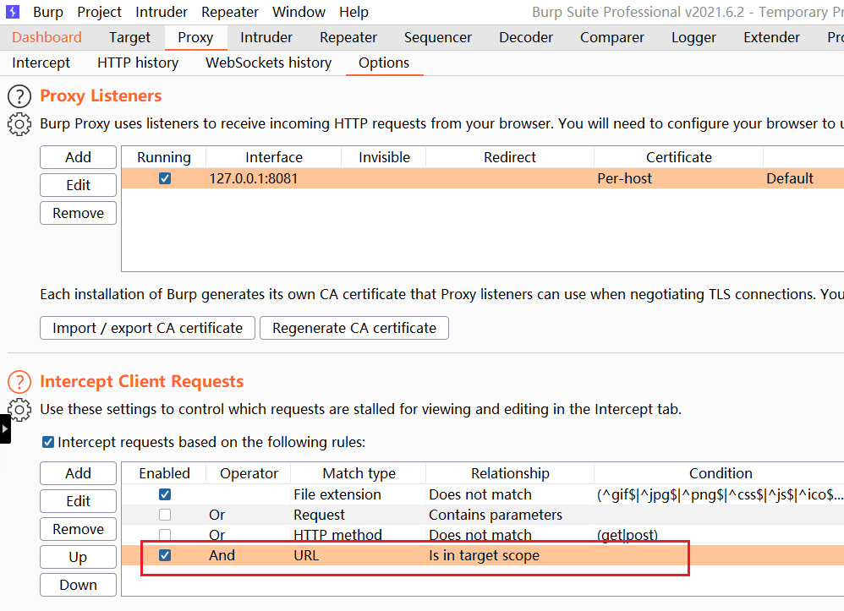Open the Burp menu

(48, 12)
